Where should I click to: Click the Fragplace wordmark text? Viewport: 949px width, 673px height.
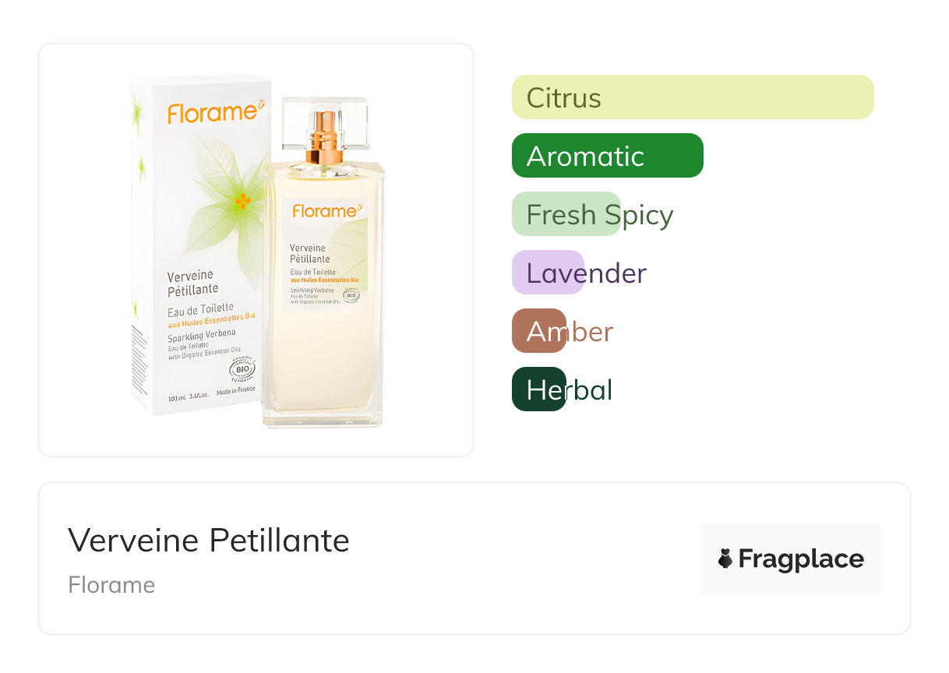coord(801,558)
